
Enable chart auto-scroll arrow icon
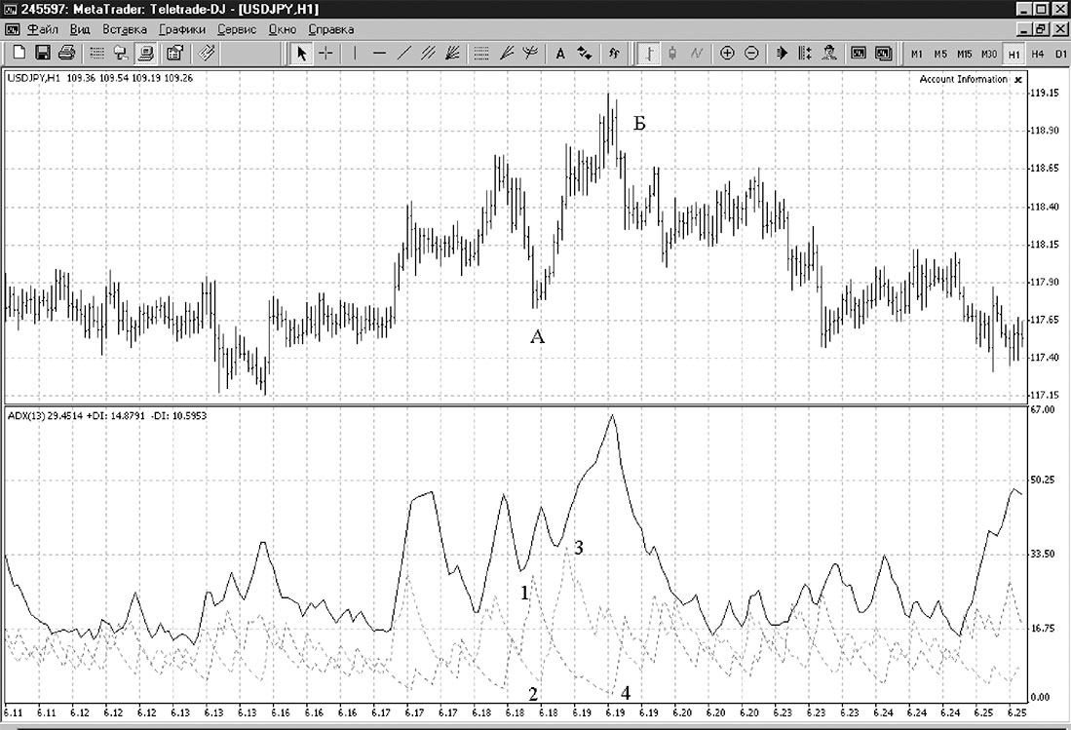click(x=783, y=53)
